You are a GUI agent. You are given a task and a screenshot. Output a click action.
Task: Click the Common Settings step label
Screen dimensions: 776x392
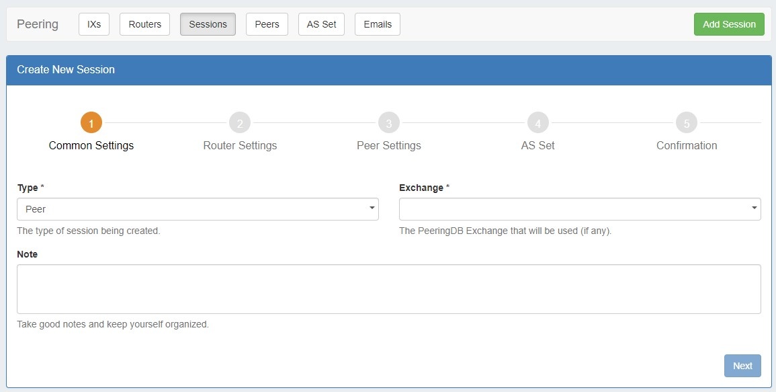point(91,145)
